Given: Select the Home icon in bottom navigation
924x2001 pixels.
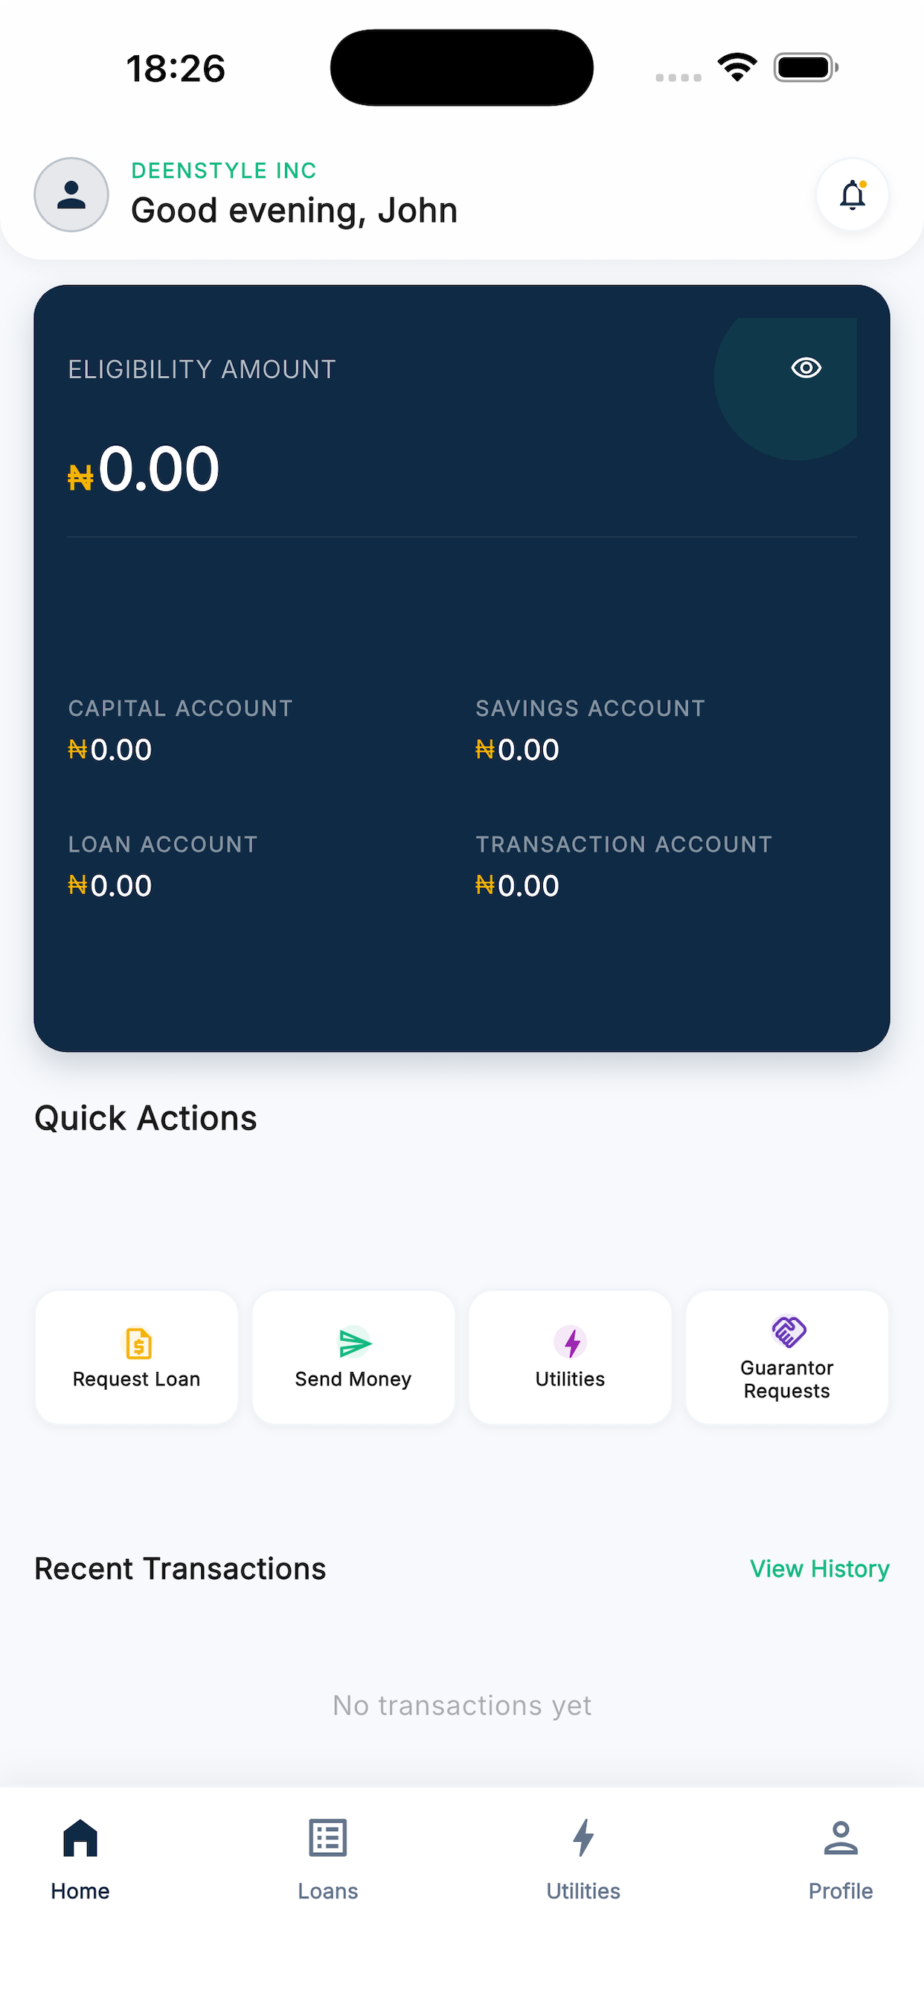Looking at the screenshot, I should pyautogui.click(x=80, y=1838).
